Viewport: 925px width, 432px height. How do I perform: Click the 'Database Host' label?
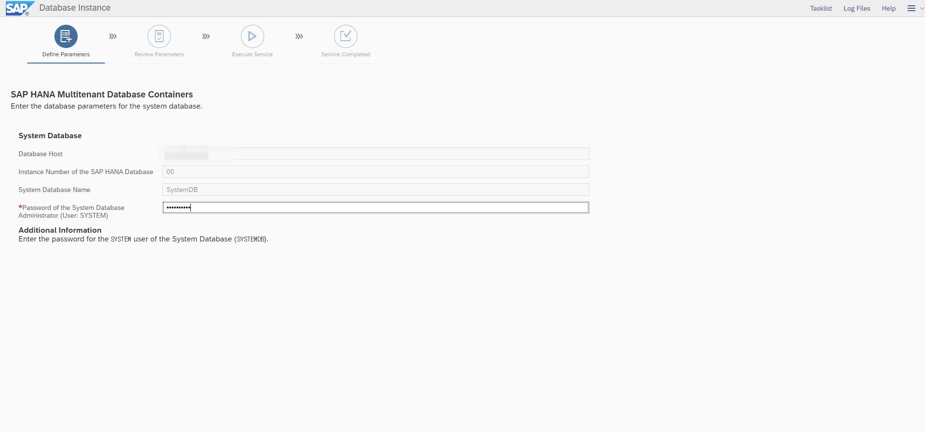pos(40,154)
